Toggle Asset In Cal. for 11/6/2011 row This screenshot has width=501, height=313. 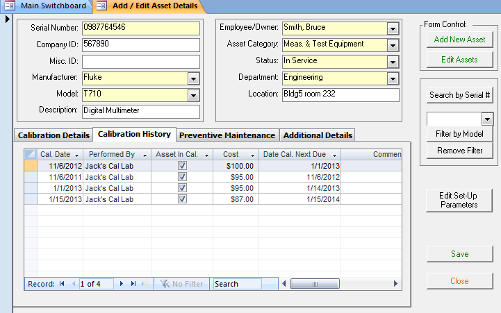183,177
